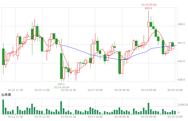Select the 658.0 price axis label
188x121 pixels.
[181, 24]
